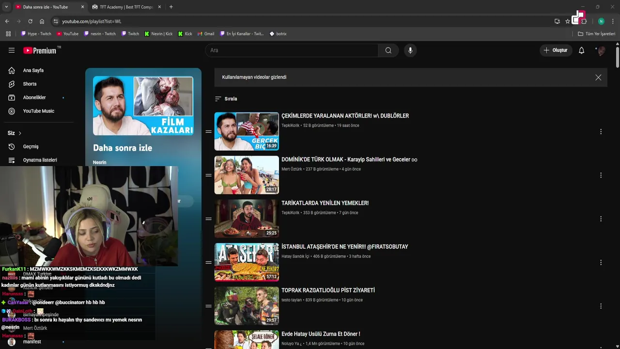The image size is (620, 349).
Task: Click the address bar URL
Action: click(x=92, y=21)
